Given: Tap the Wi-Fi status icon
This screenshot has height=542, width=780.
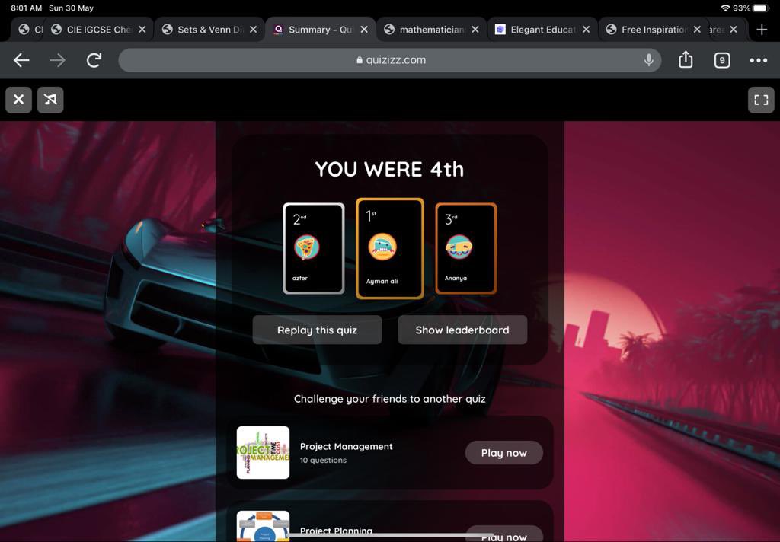Looking at the screenshot, I should pyautogui.click(x=725, y=8).
